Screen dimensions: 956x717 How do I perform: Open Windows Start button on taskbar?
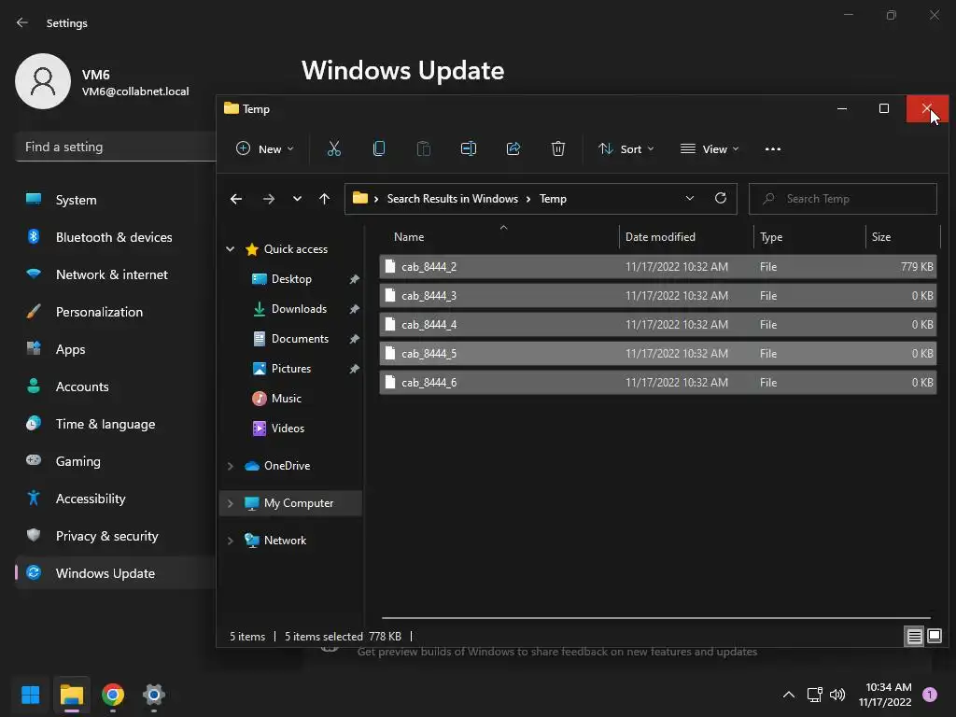point(31,695)
